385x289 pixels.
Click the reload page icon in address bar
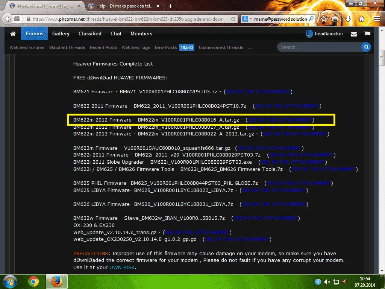tap(233, 19)
